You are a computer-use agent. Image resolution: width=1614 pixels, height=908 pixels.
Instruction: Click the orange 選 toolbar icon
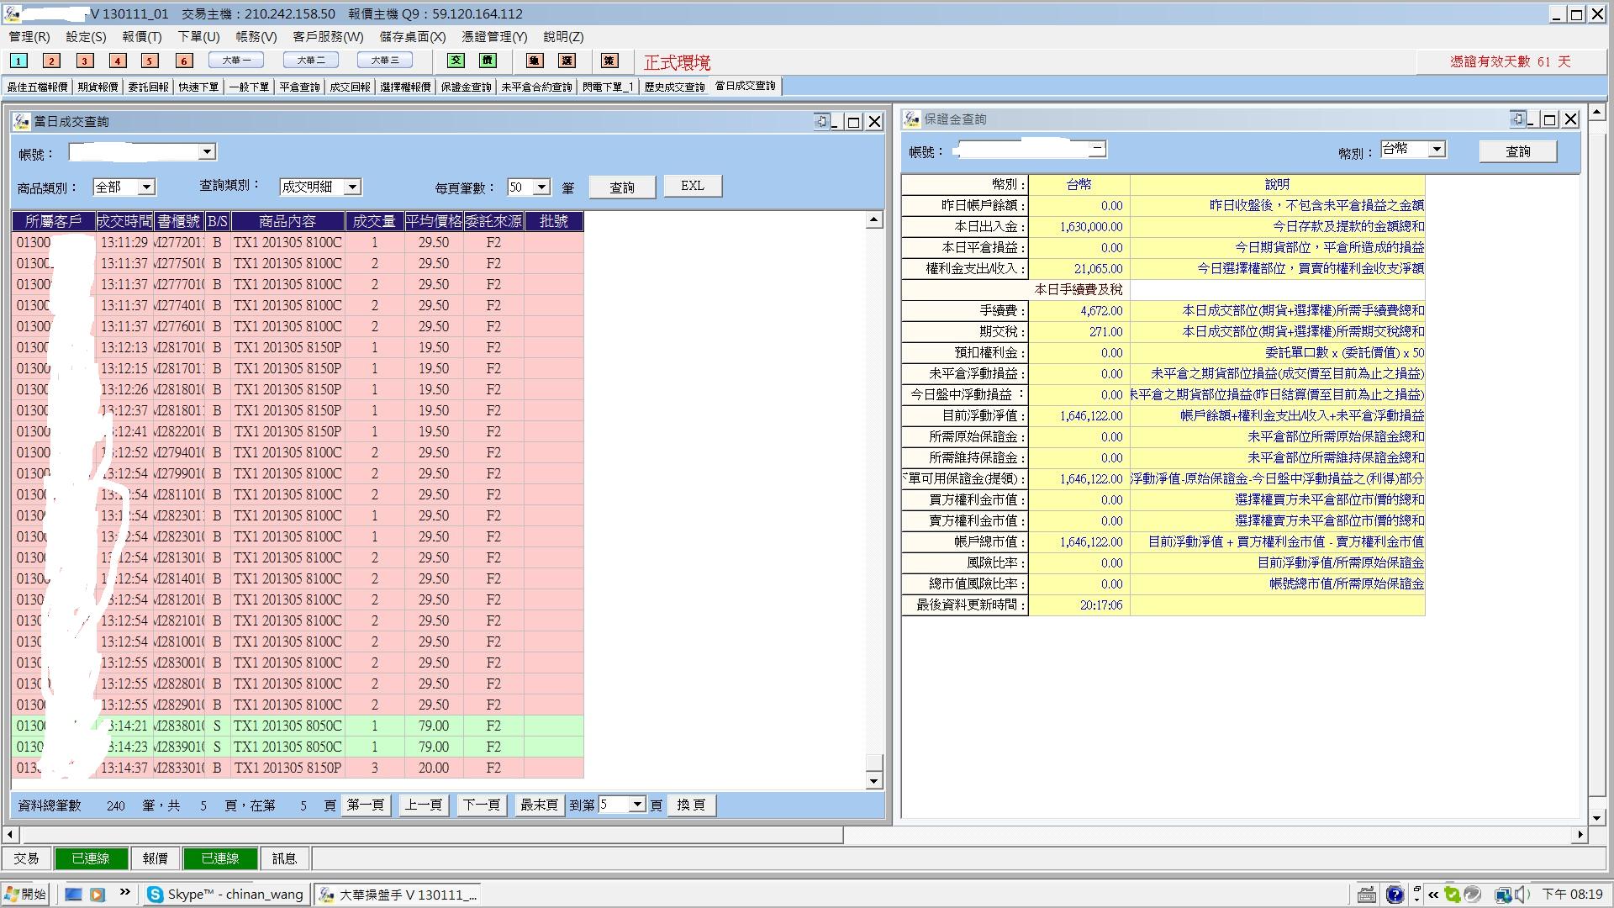(567, 61)
